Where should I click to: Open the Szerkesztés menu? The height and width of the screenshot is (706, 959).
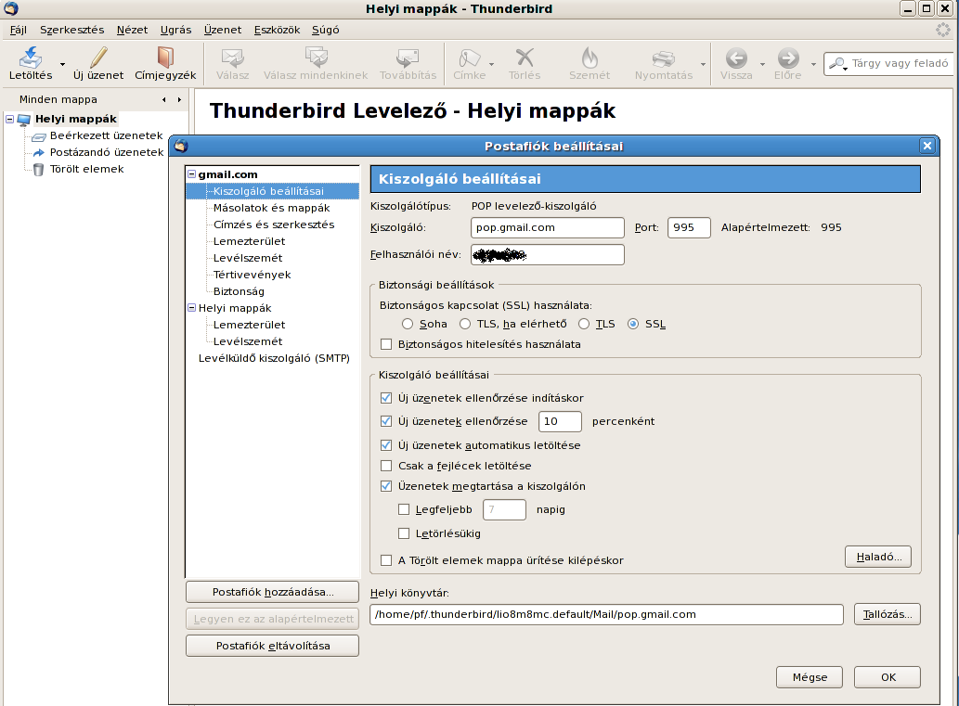[x=71, y=30]
